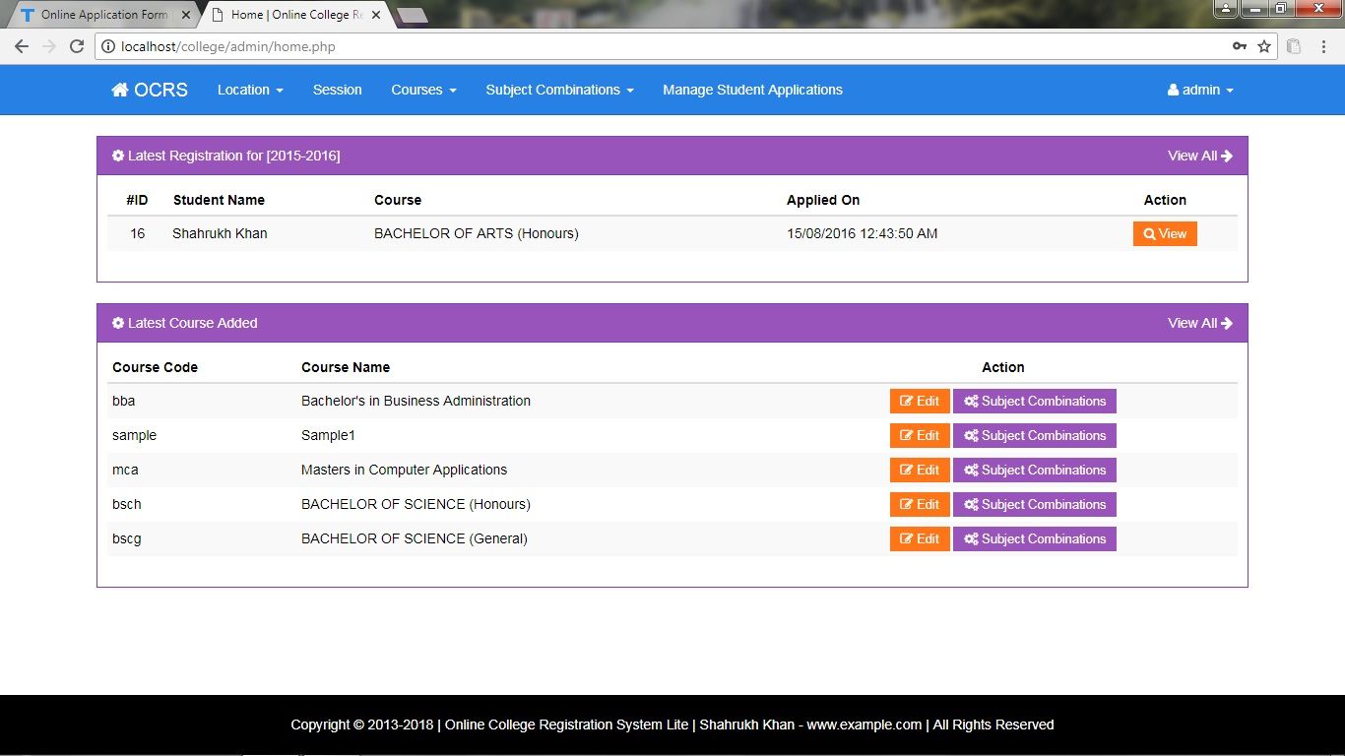The height and width of the screenshot is (756, 1345).
Task: Click the admin user icon in navbar
Action: (x=1175, y=90)
